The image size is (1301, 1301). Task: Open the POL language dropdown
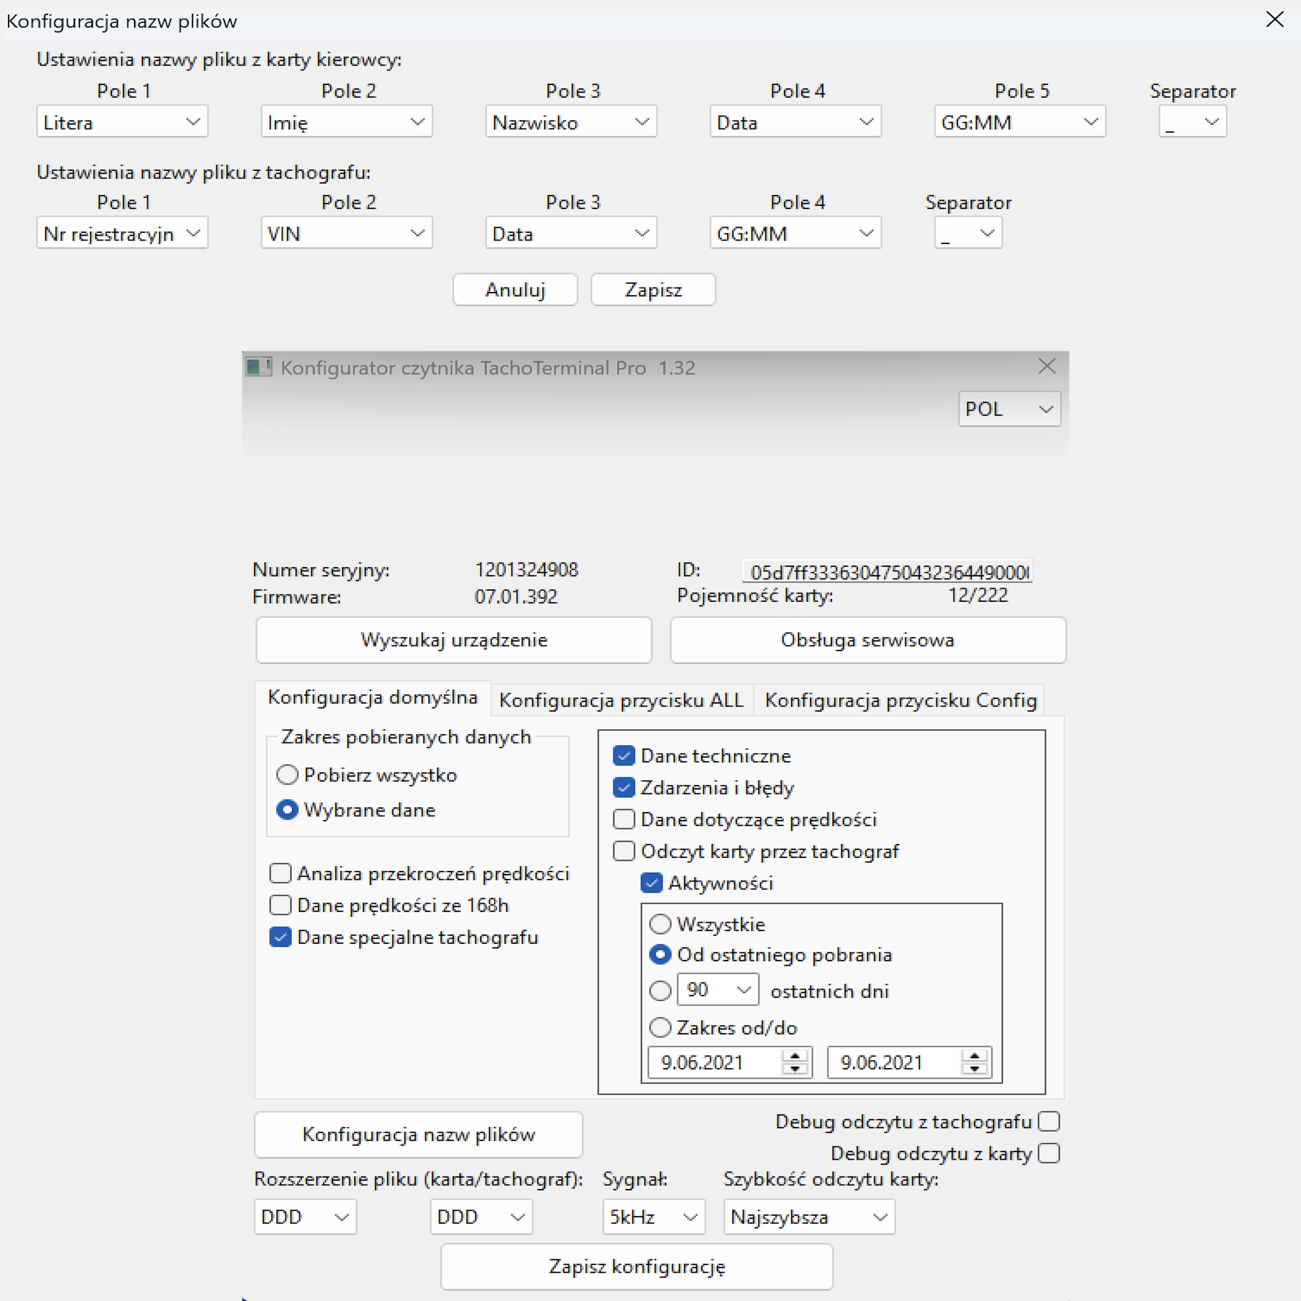[x=1009, y=409]
